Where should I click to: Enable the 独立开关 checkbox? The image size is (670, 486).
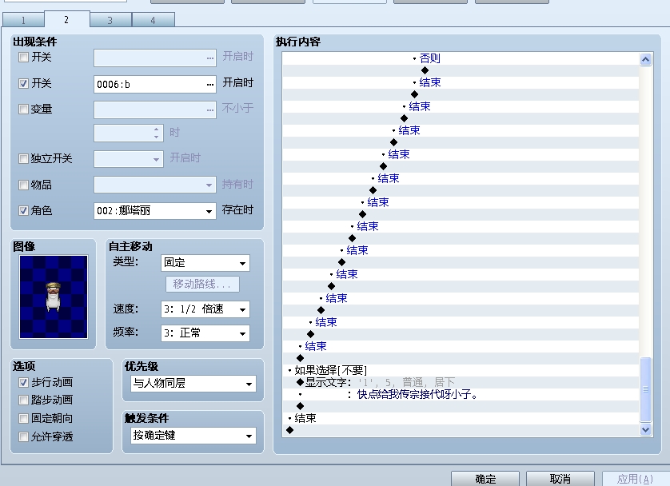23,159
